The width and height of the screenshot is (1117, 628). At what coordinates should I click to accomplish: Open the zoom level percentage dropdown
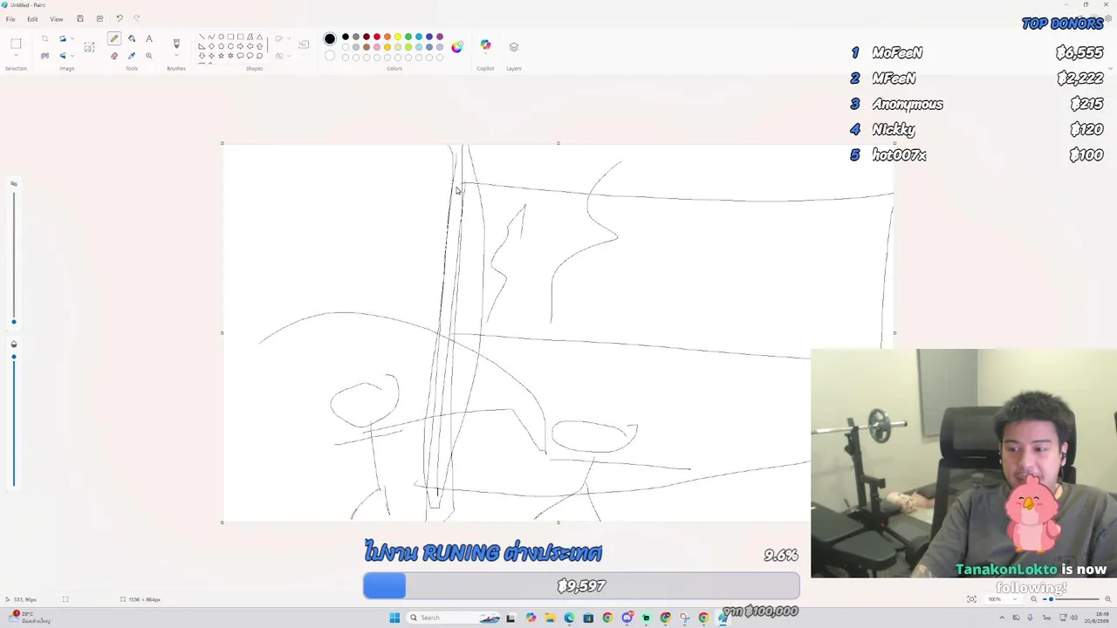point(1003,599)
